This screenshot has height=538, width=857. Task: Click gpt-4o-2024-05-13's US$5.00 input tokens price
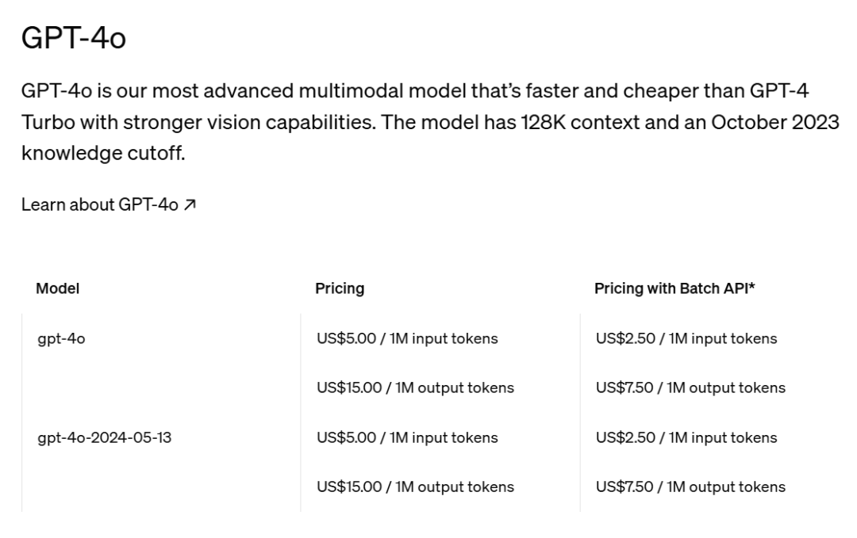(407, 437)
